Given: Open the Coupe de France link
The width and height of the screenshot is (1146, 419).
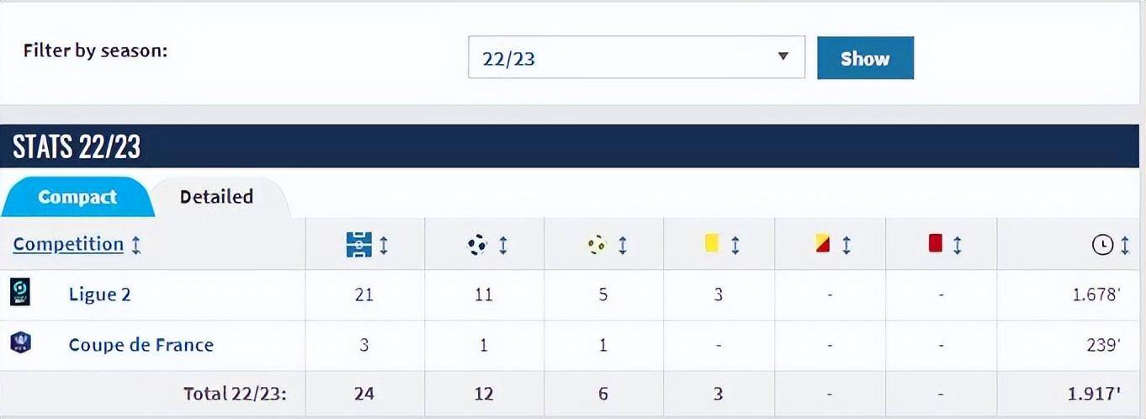Looking at the screenshot, I should [141, 344].
